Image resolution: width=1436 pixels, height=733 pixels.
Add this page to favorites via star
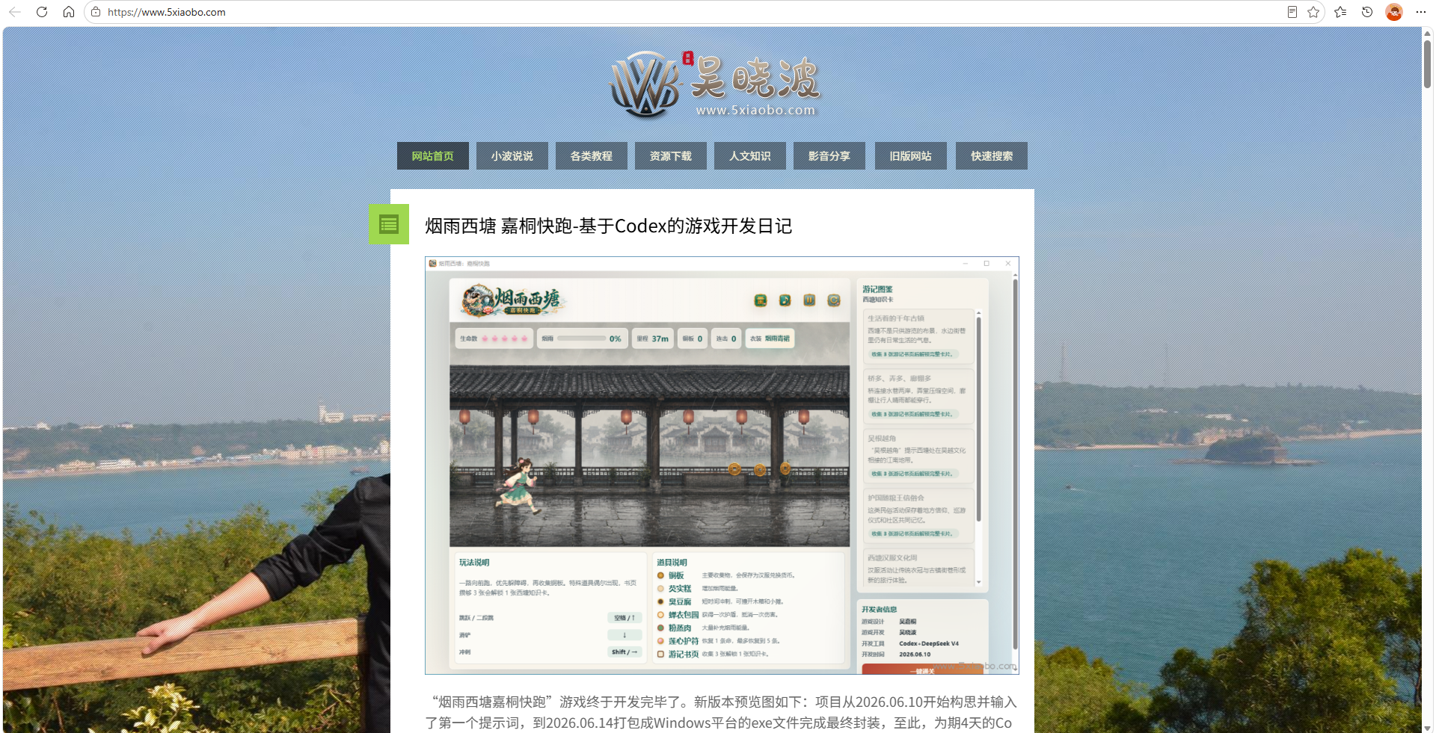tap(1313, 12)
